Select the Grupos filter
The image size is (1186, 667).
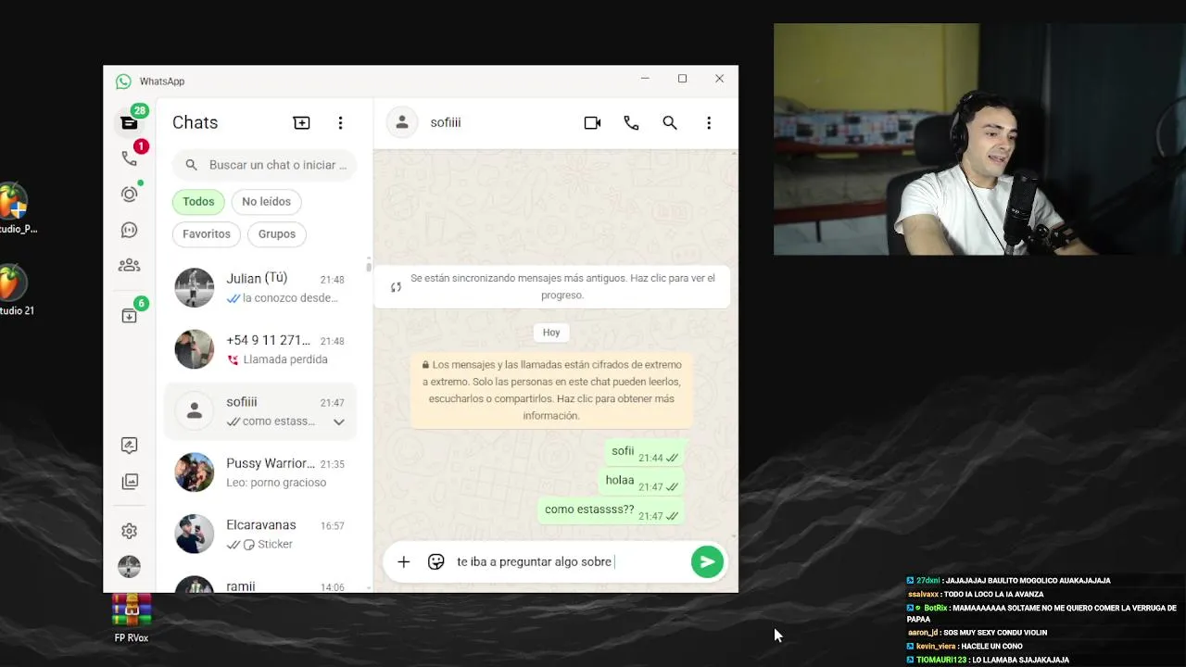[277, 233]
